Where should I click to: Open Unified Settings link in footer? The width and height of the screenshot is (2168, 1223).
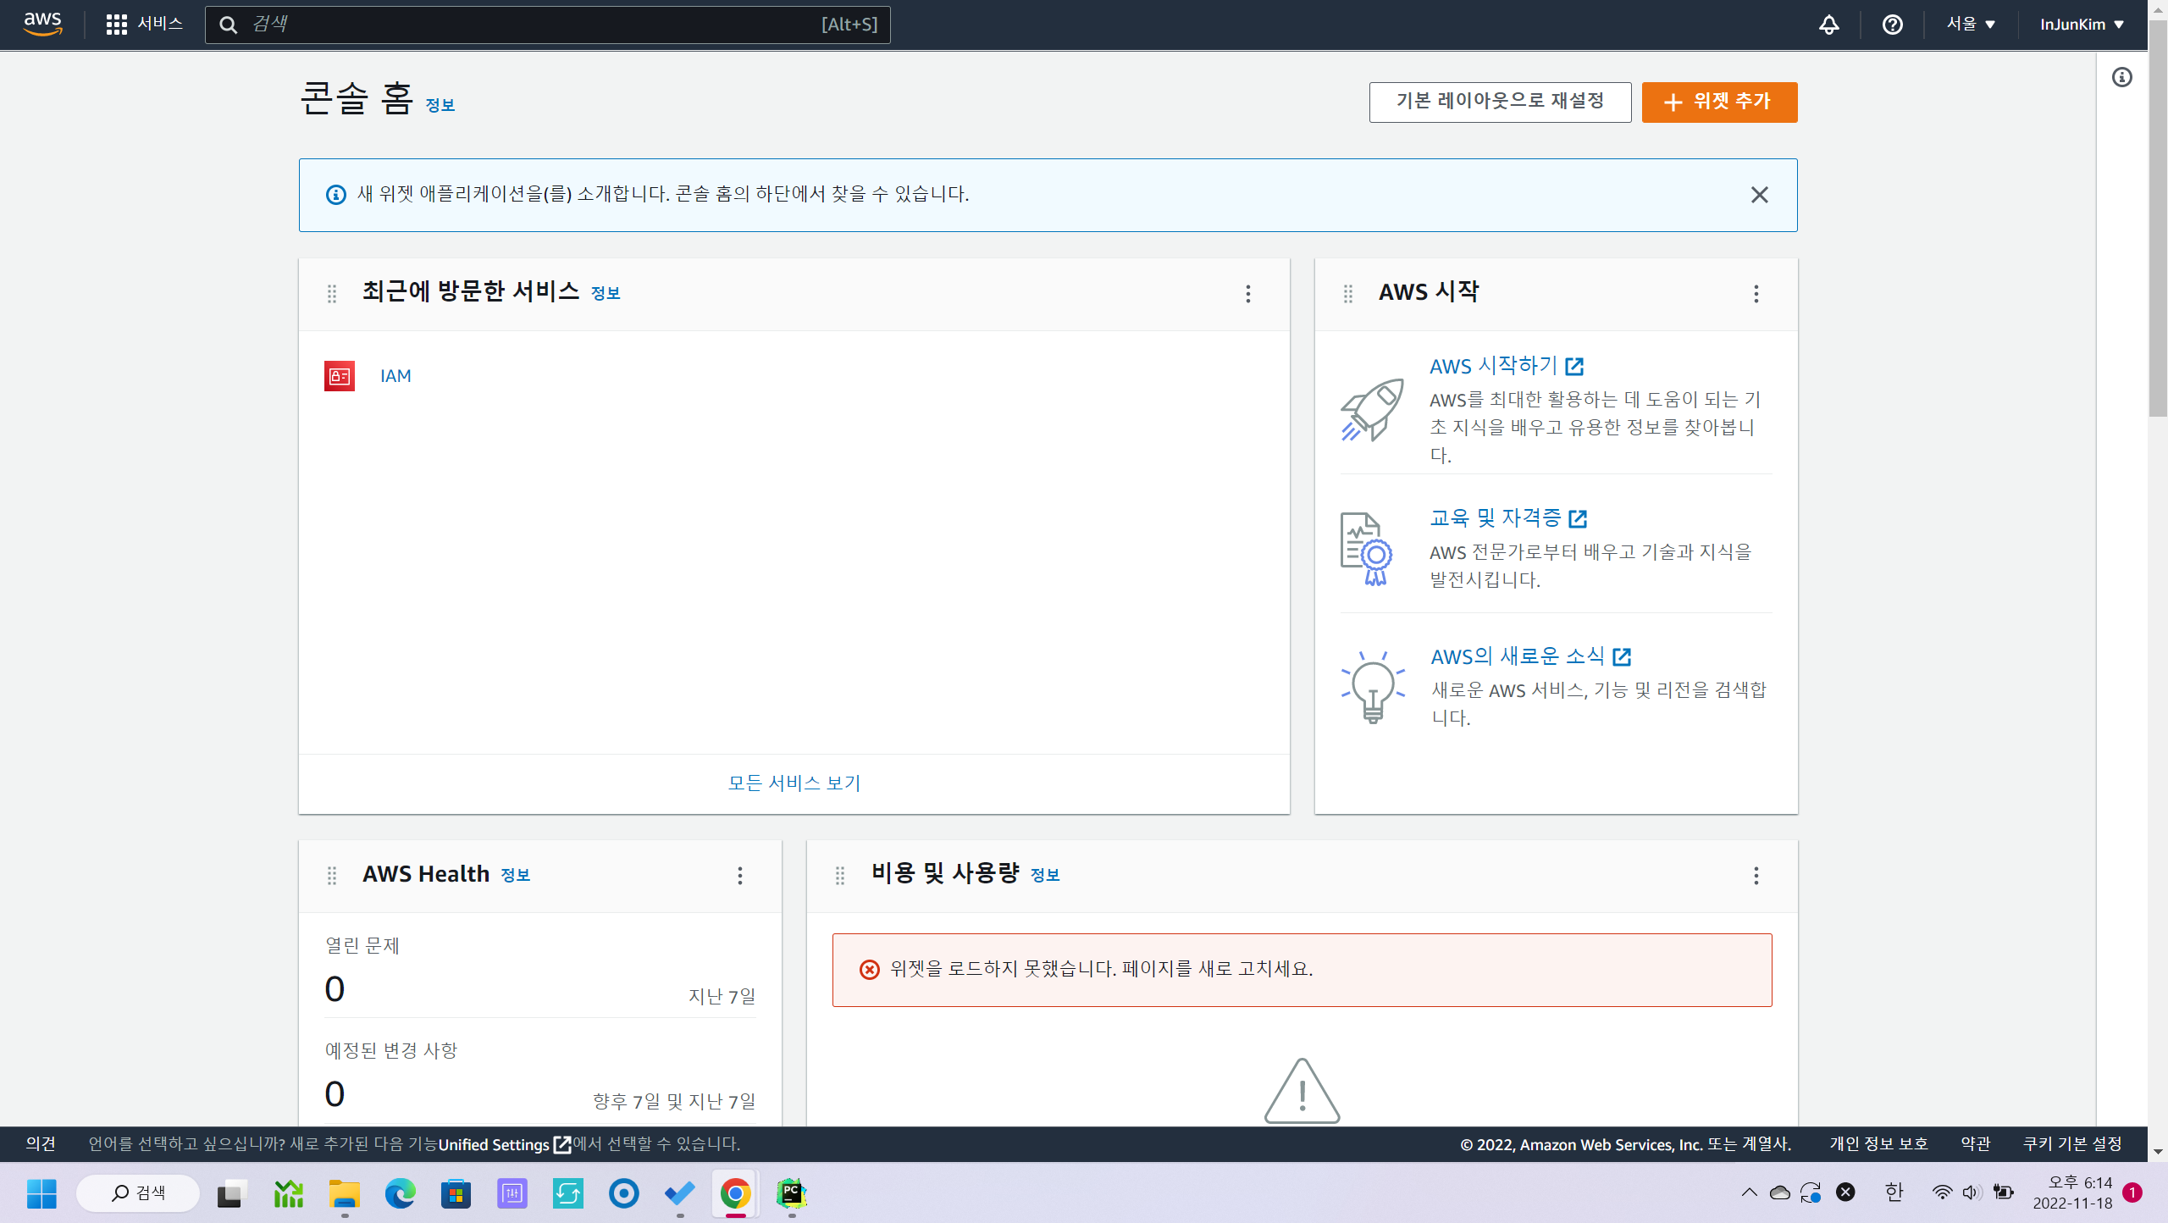(505, 1145)
